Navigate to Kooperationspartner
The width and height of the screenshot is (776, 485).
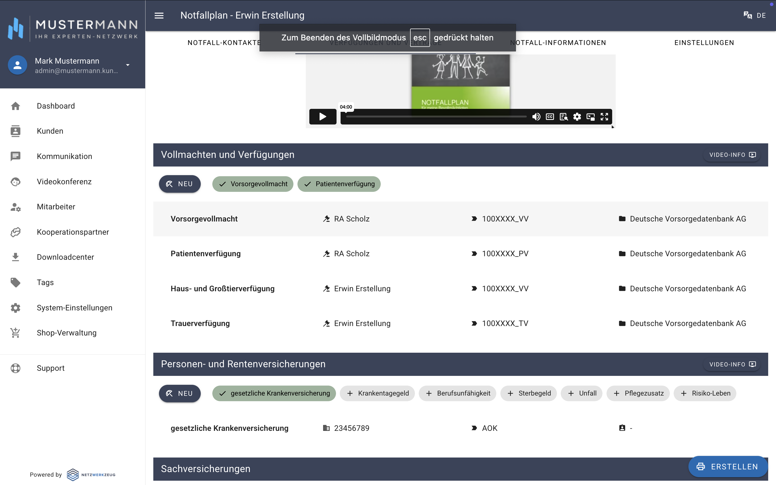point(72,232)
